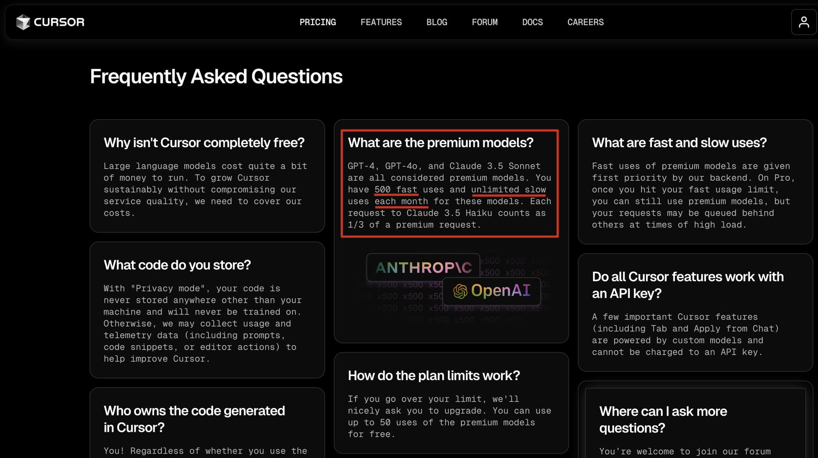Click 'GPT-4, GPT-4o, and Claude 3.5 Sonnet' text
This screenshot has height=458, width=818.
[x=444, y=166]
